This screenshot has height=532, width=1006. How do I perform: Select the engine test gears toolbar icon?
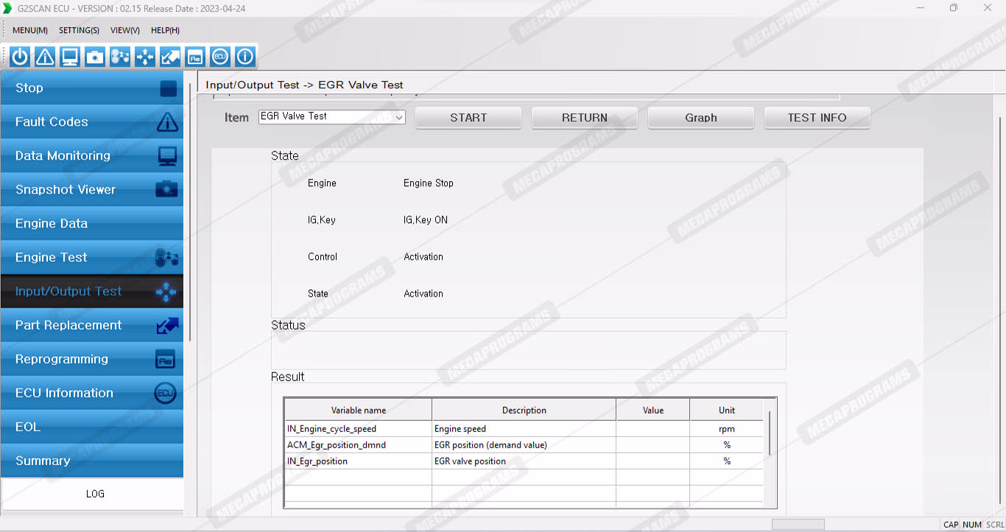pos(120,57)
